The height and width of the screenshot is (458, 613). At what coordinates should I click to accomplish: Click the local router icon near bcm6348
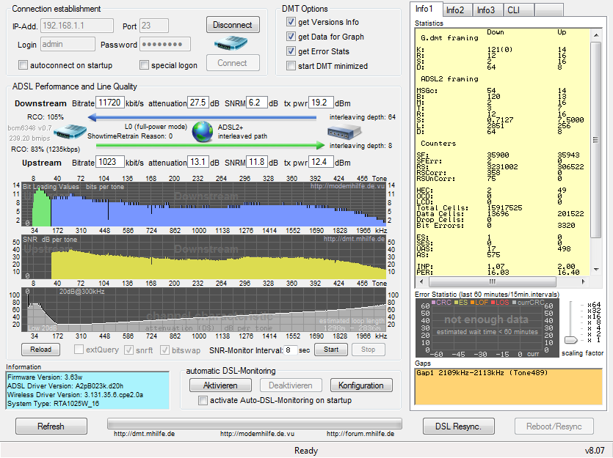(x=70, y=132)
